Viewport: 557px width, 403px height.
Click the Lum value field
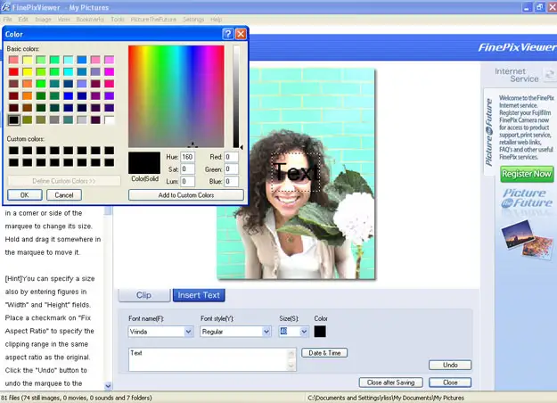[187, 181]
